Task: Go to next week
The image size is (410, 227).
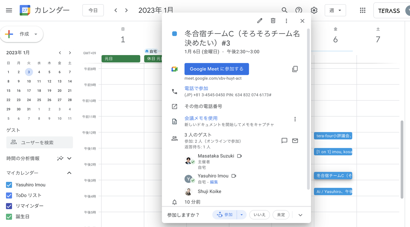Action: tap(126, 10)
